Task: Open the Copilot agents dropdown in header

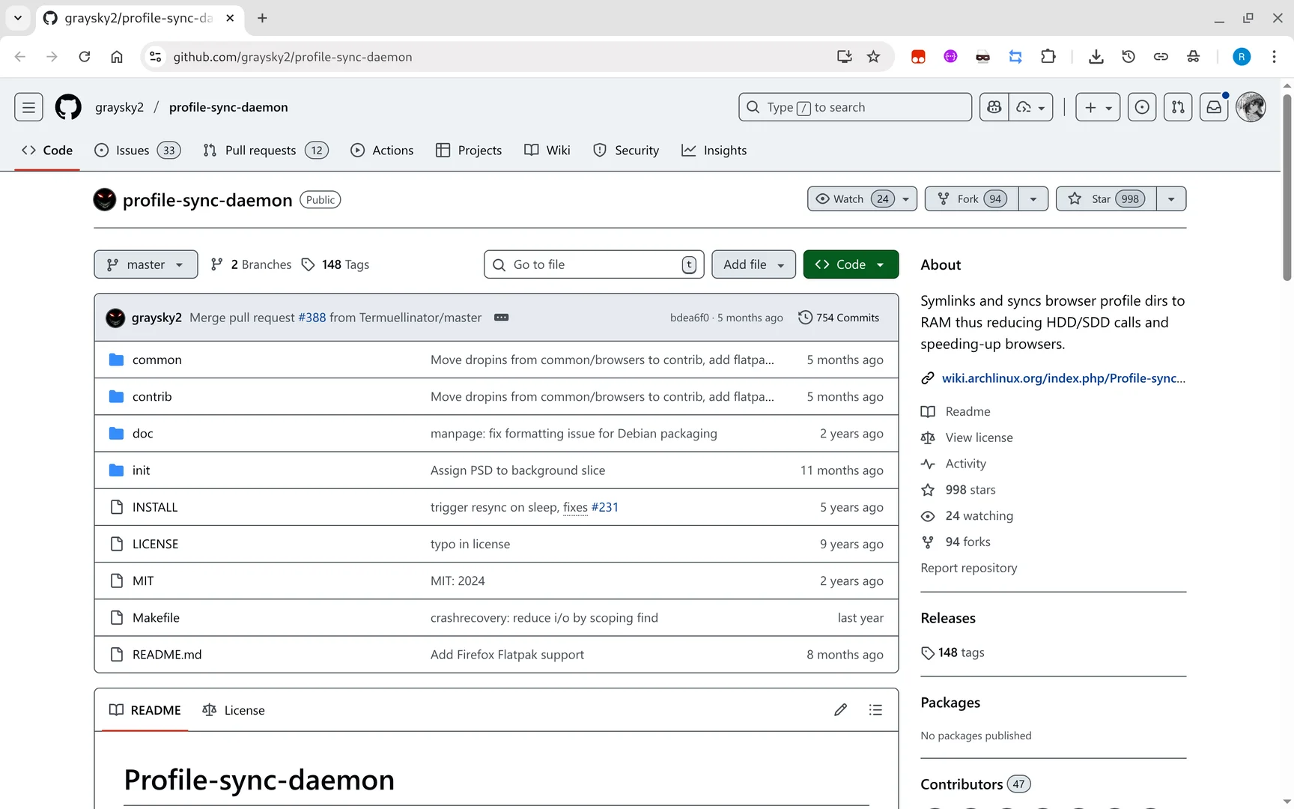Action: point(1031,107)
